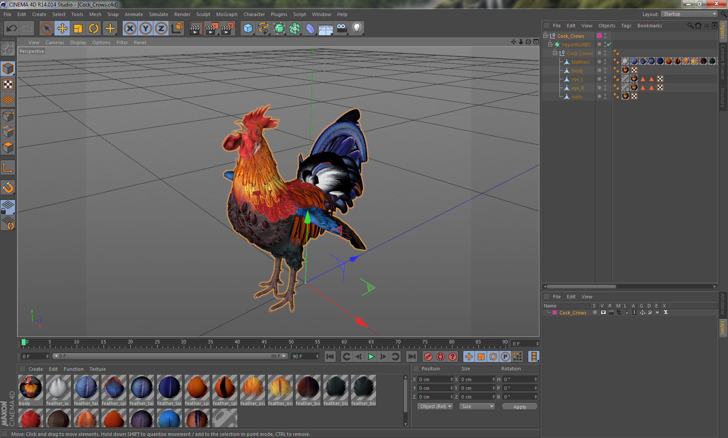This screenshot has height=438, width=728.
Task: Click the X position input field
Action: [x=435, y=379]
